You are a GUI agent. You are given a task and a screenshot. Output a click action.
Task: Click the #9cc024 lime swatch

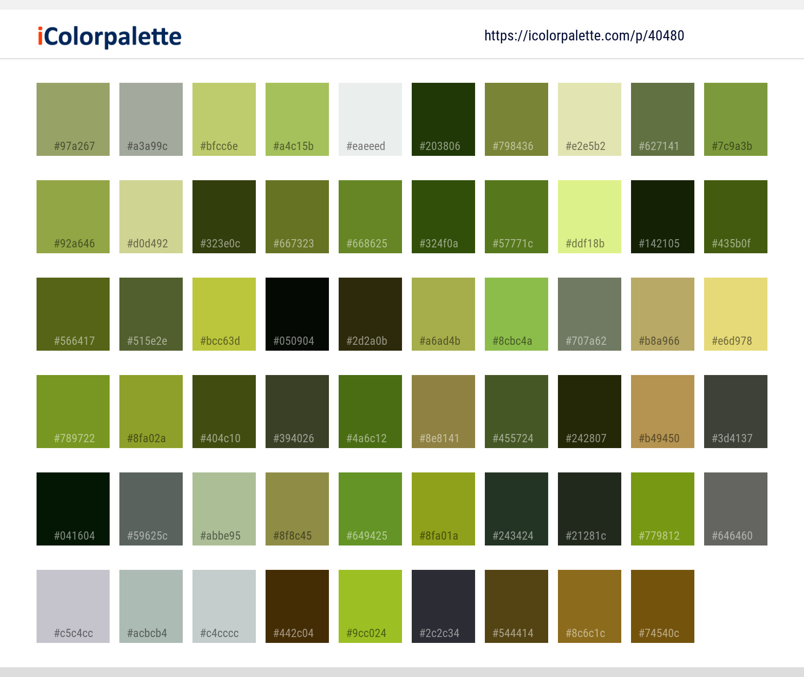tap(370, 606)
